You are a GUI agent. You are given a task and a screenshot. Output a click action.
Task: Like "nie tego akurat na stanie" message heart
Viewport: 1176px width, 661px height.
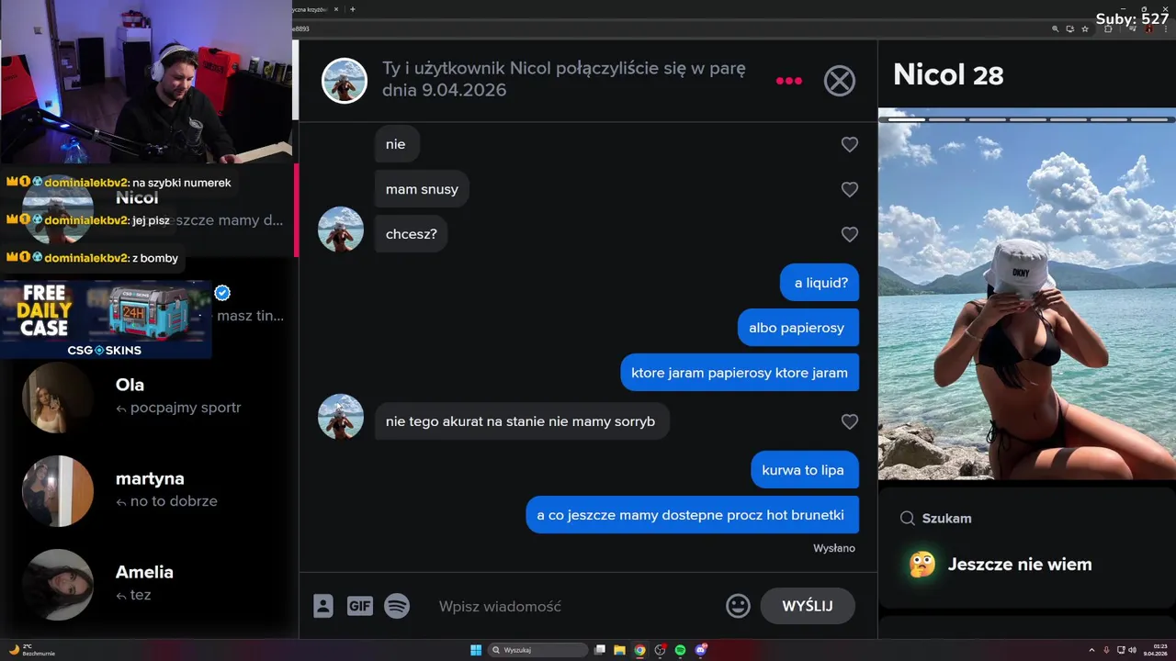pos(850,421)
